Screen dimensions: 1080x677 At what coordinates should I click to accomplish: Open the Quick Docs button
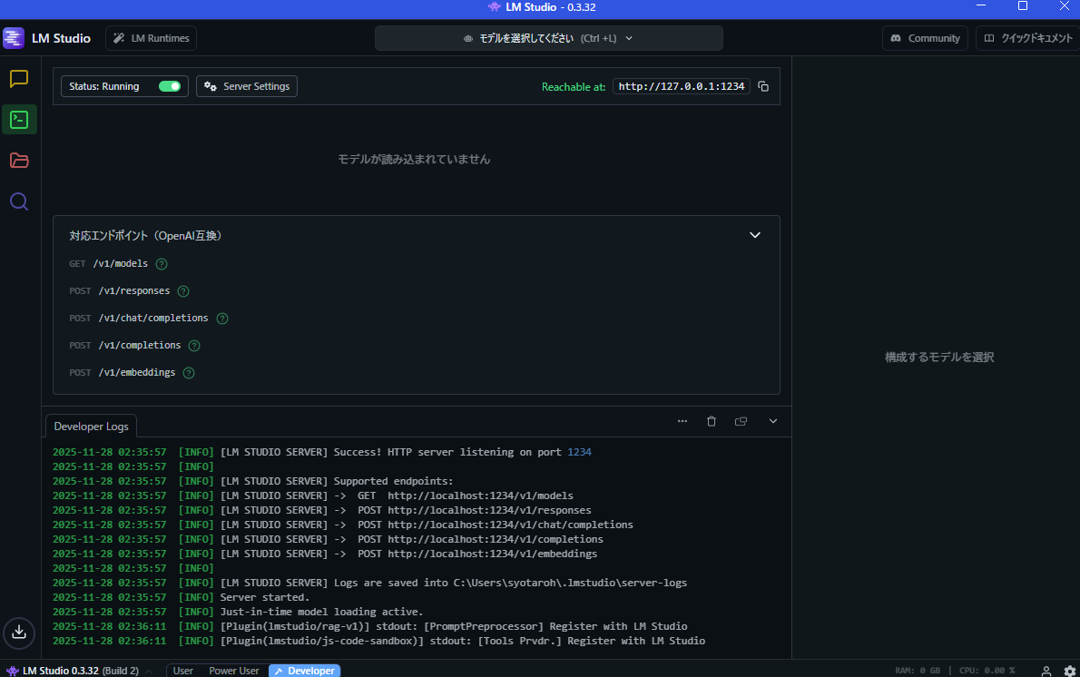1027,38
